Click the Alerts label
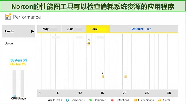 click(x=166, y=100)
